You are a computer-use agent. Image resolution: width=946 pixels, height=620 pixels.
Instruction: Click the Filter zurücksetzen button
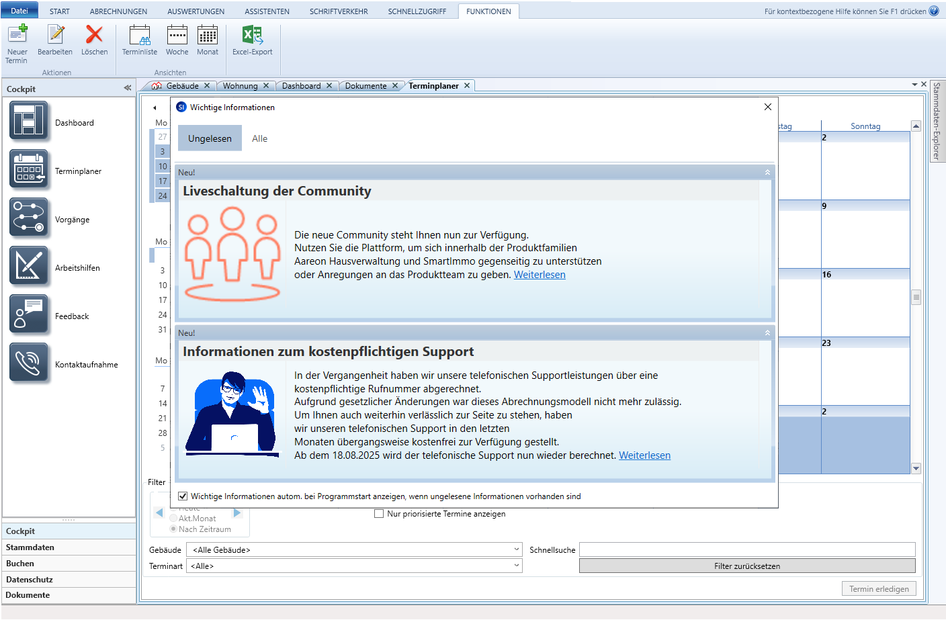point(747,566)
